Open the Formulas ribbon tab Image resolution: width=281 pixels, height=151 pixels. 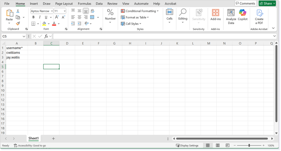point(85,4)
